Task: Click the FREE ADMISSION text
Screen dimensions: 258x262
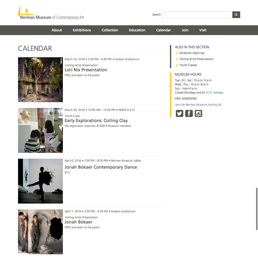Action: [x=185, y=99]
